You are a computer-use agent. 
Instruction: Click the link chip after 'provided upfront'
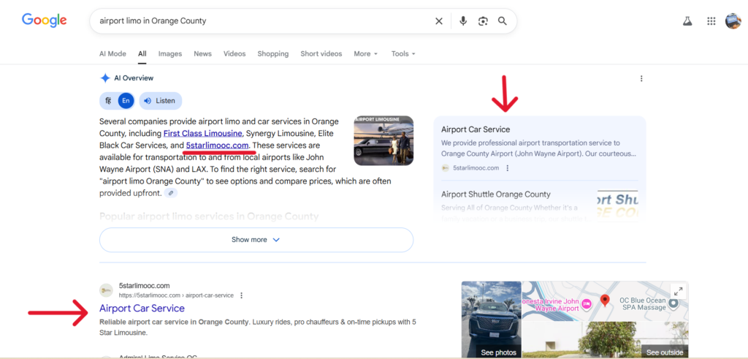click(171, 193)
